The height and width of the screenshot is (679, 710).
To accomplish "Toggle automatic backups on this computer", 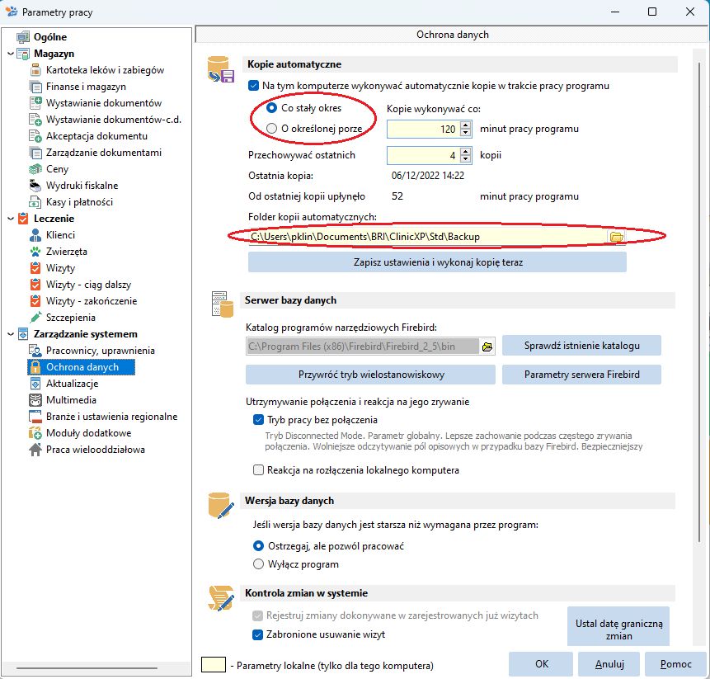I will [254, 86].
